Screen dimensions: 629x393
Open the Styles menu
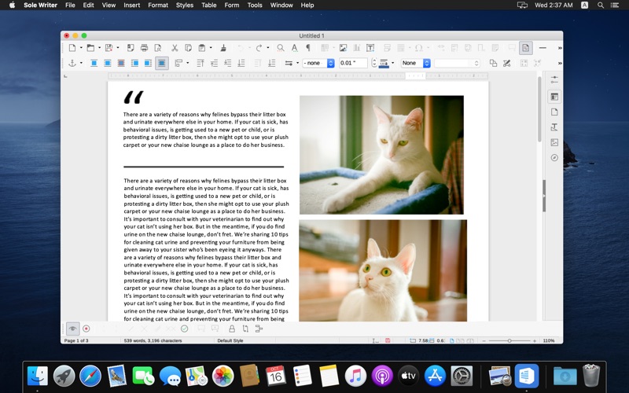pos(185,5)
